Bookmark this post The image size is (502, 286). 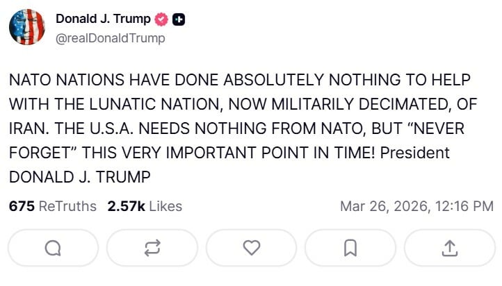point(350,247)
